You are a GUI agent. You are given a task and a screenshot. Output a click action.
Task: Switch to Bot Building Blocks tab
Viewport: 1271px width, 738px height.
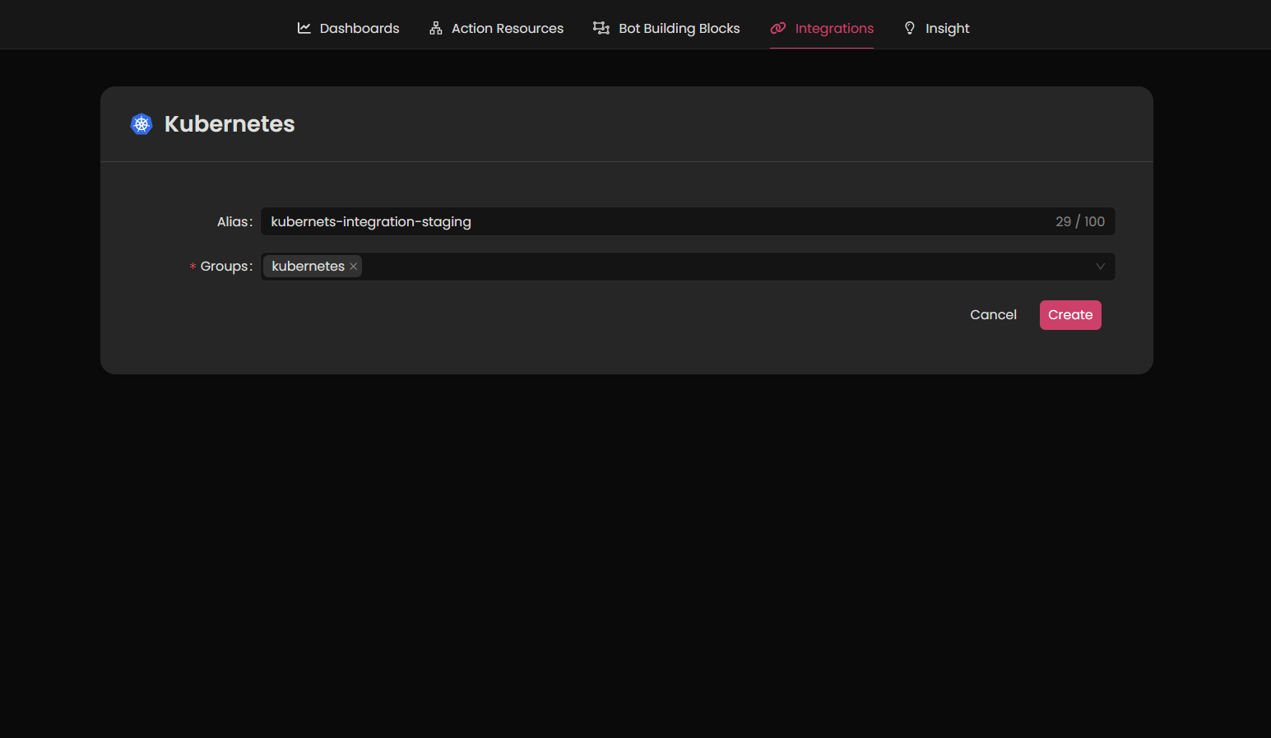[x=666, y=28]
